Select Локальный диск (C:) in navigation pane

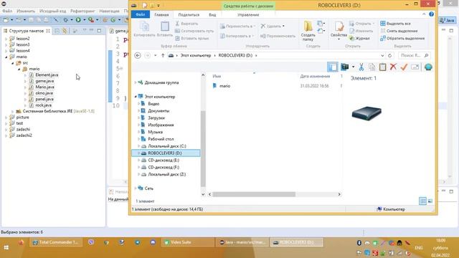[x=167, y=146]
